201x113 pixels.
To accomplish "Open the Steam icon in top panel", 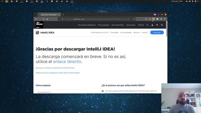I will coord(62,1).
